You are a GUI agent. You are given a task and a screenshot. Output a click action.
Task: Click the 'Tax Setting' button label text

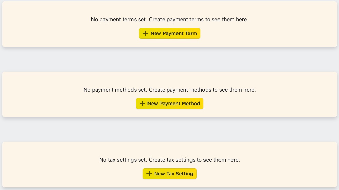180,174
